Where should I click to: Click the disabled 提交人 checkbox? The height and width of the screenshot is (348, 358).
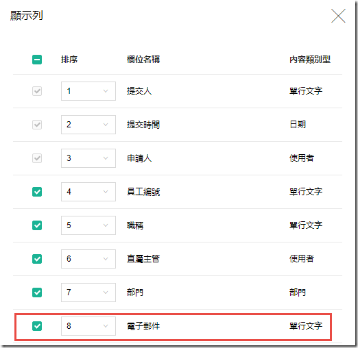[x=37, y=91]
